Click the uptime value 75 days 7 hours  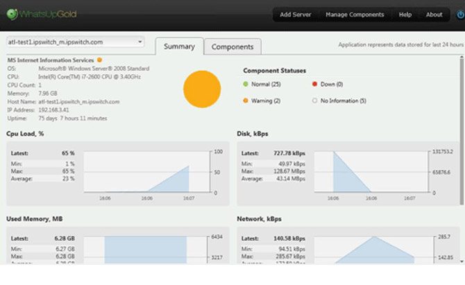(73, 118)
